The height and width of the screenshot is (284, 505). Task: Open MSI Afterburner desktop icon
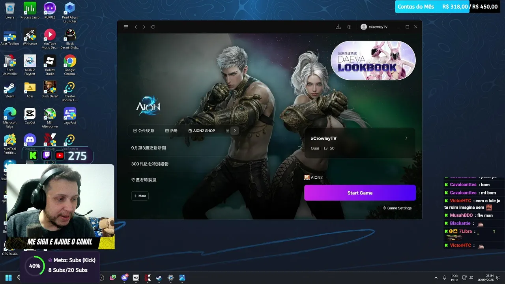(x=50, y=118)
